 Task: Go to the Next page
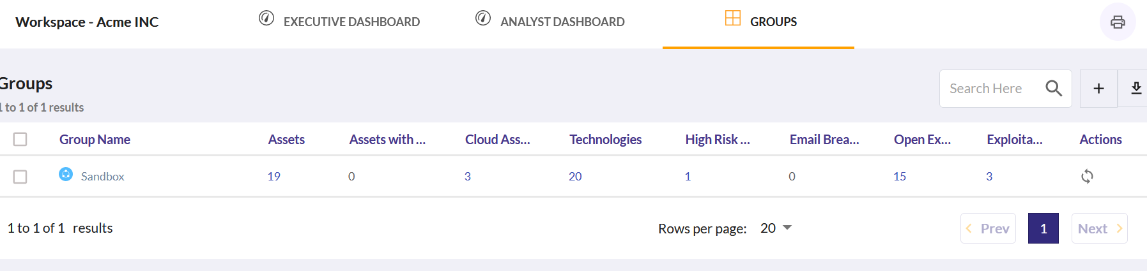click(x=1100, y=228)
